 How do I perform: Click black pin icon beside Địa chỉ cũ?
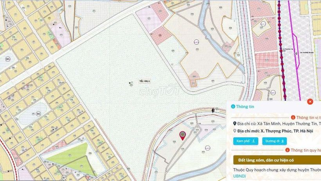[234, 124]
